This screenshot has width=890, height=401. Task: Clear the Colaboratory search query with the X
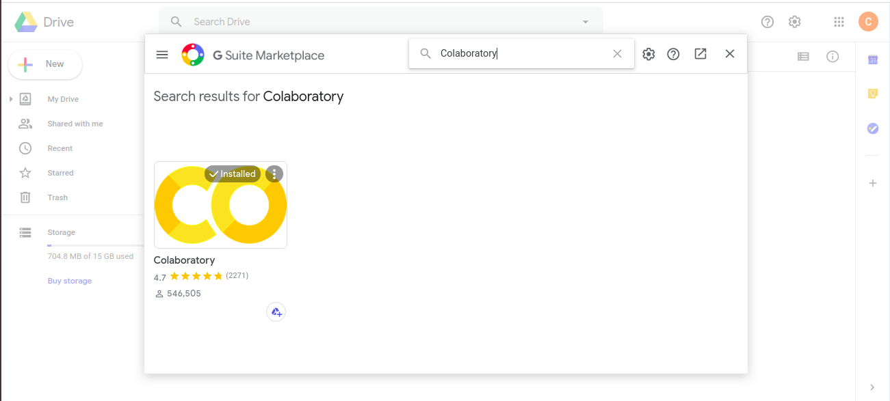click(x=617, y=53)
